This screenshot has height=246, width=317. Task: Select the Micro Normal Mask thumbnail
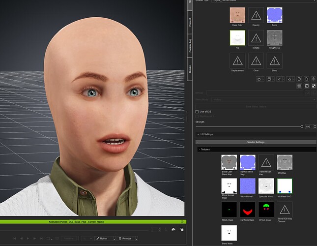229,186
